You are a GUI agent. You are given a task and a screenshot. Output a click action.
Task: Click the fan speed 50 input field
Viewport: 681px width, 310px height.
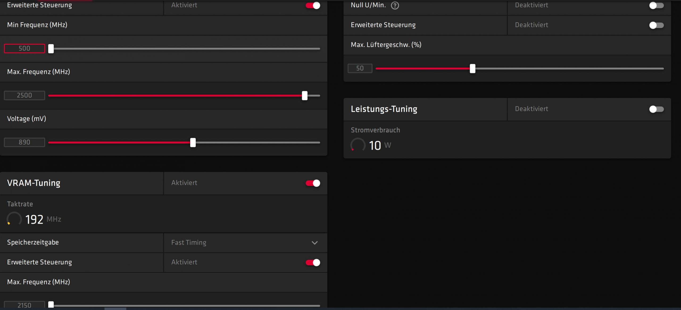(360, 68)
